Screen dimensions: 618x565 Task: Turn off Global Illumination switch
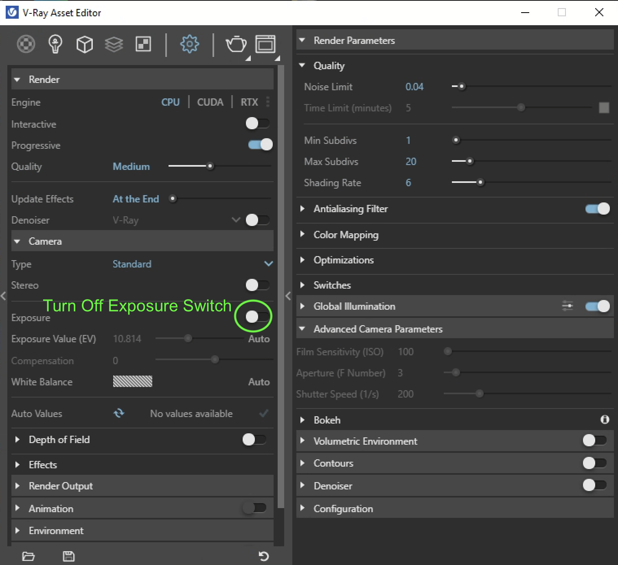(597, 306)
